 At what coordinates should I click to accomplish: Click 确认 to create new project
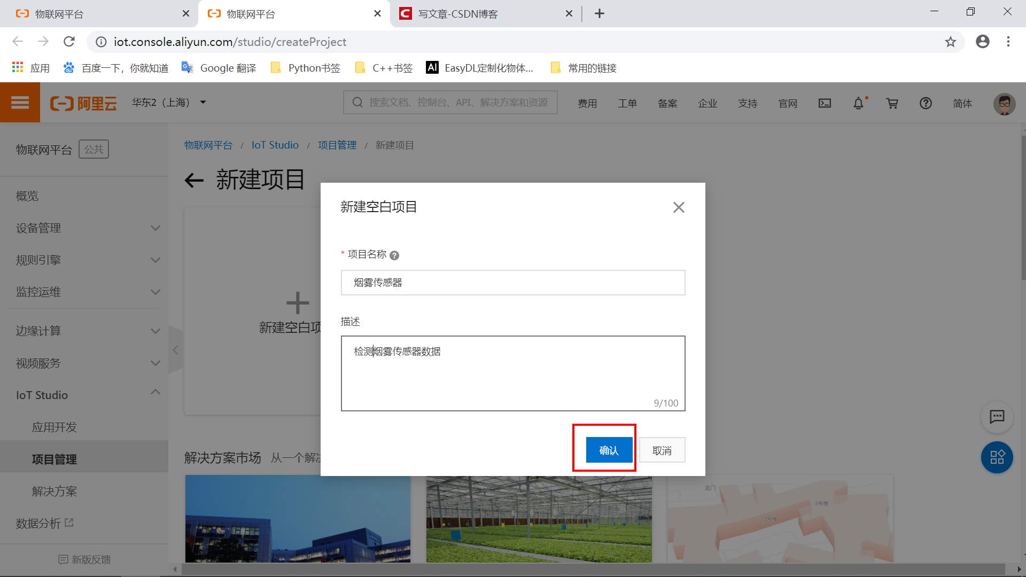coord(608,450)
